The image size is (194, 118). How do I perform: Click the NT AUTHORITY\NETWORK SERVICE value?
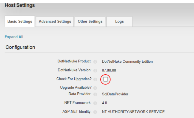coord(133,112)
